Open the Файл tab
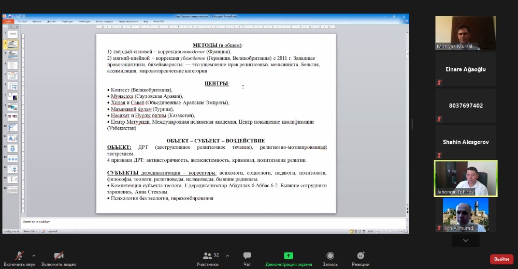This screenshot has width=518, height=269. (x=8, y=21)
